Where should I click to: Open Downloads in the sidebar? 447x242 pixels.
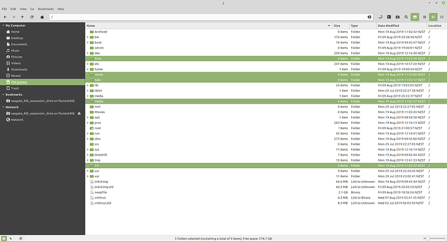(x=43, y=69)
